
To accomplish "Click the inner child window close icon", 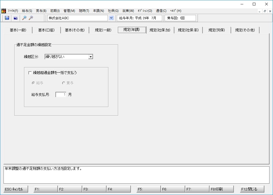I will click(270, 11).
